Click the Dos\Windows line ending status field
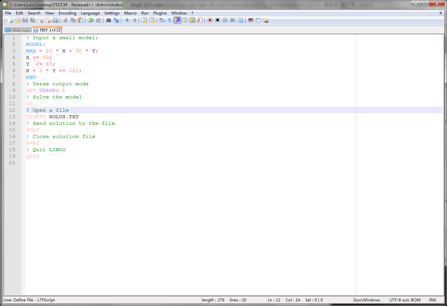 [367, 300]
